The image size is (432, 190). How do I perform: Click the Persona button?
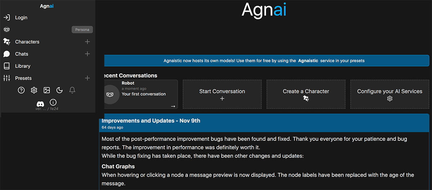pos(82,30)
